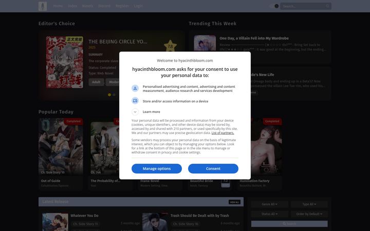
Task: Open the Villain Wardrobe cover thumbnail
Action: click(205, 43)
